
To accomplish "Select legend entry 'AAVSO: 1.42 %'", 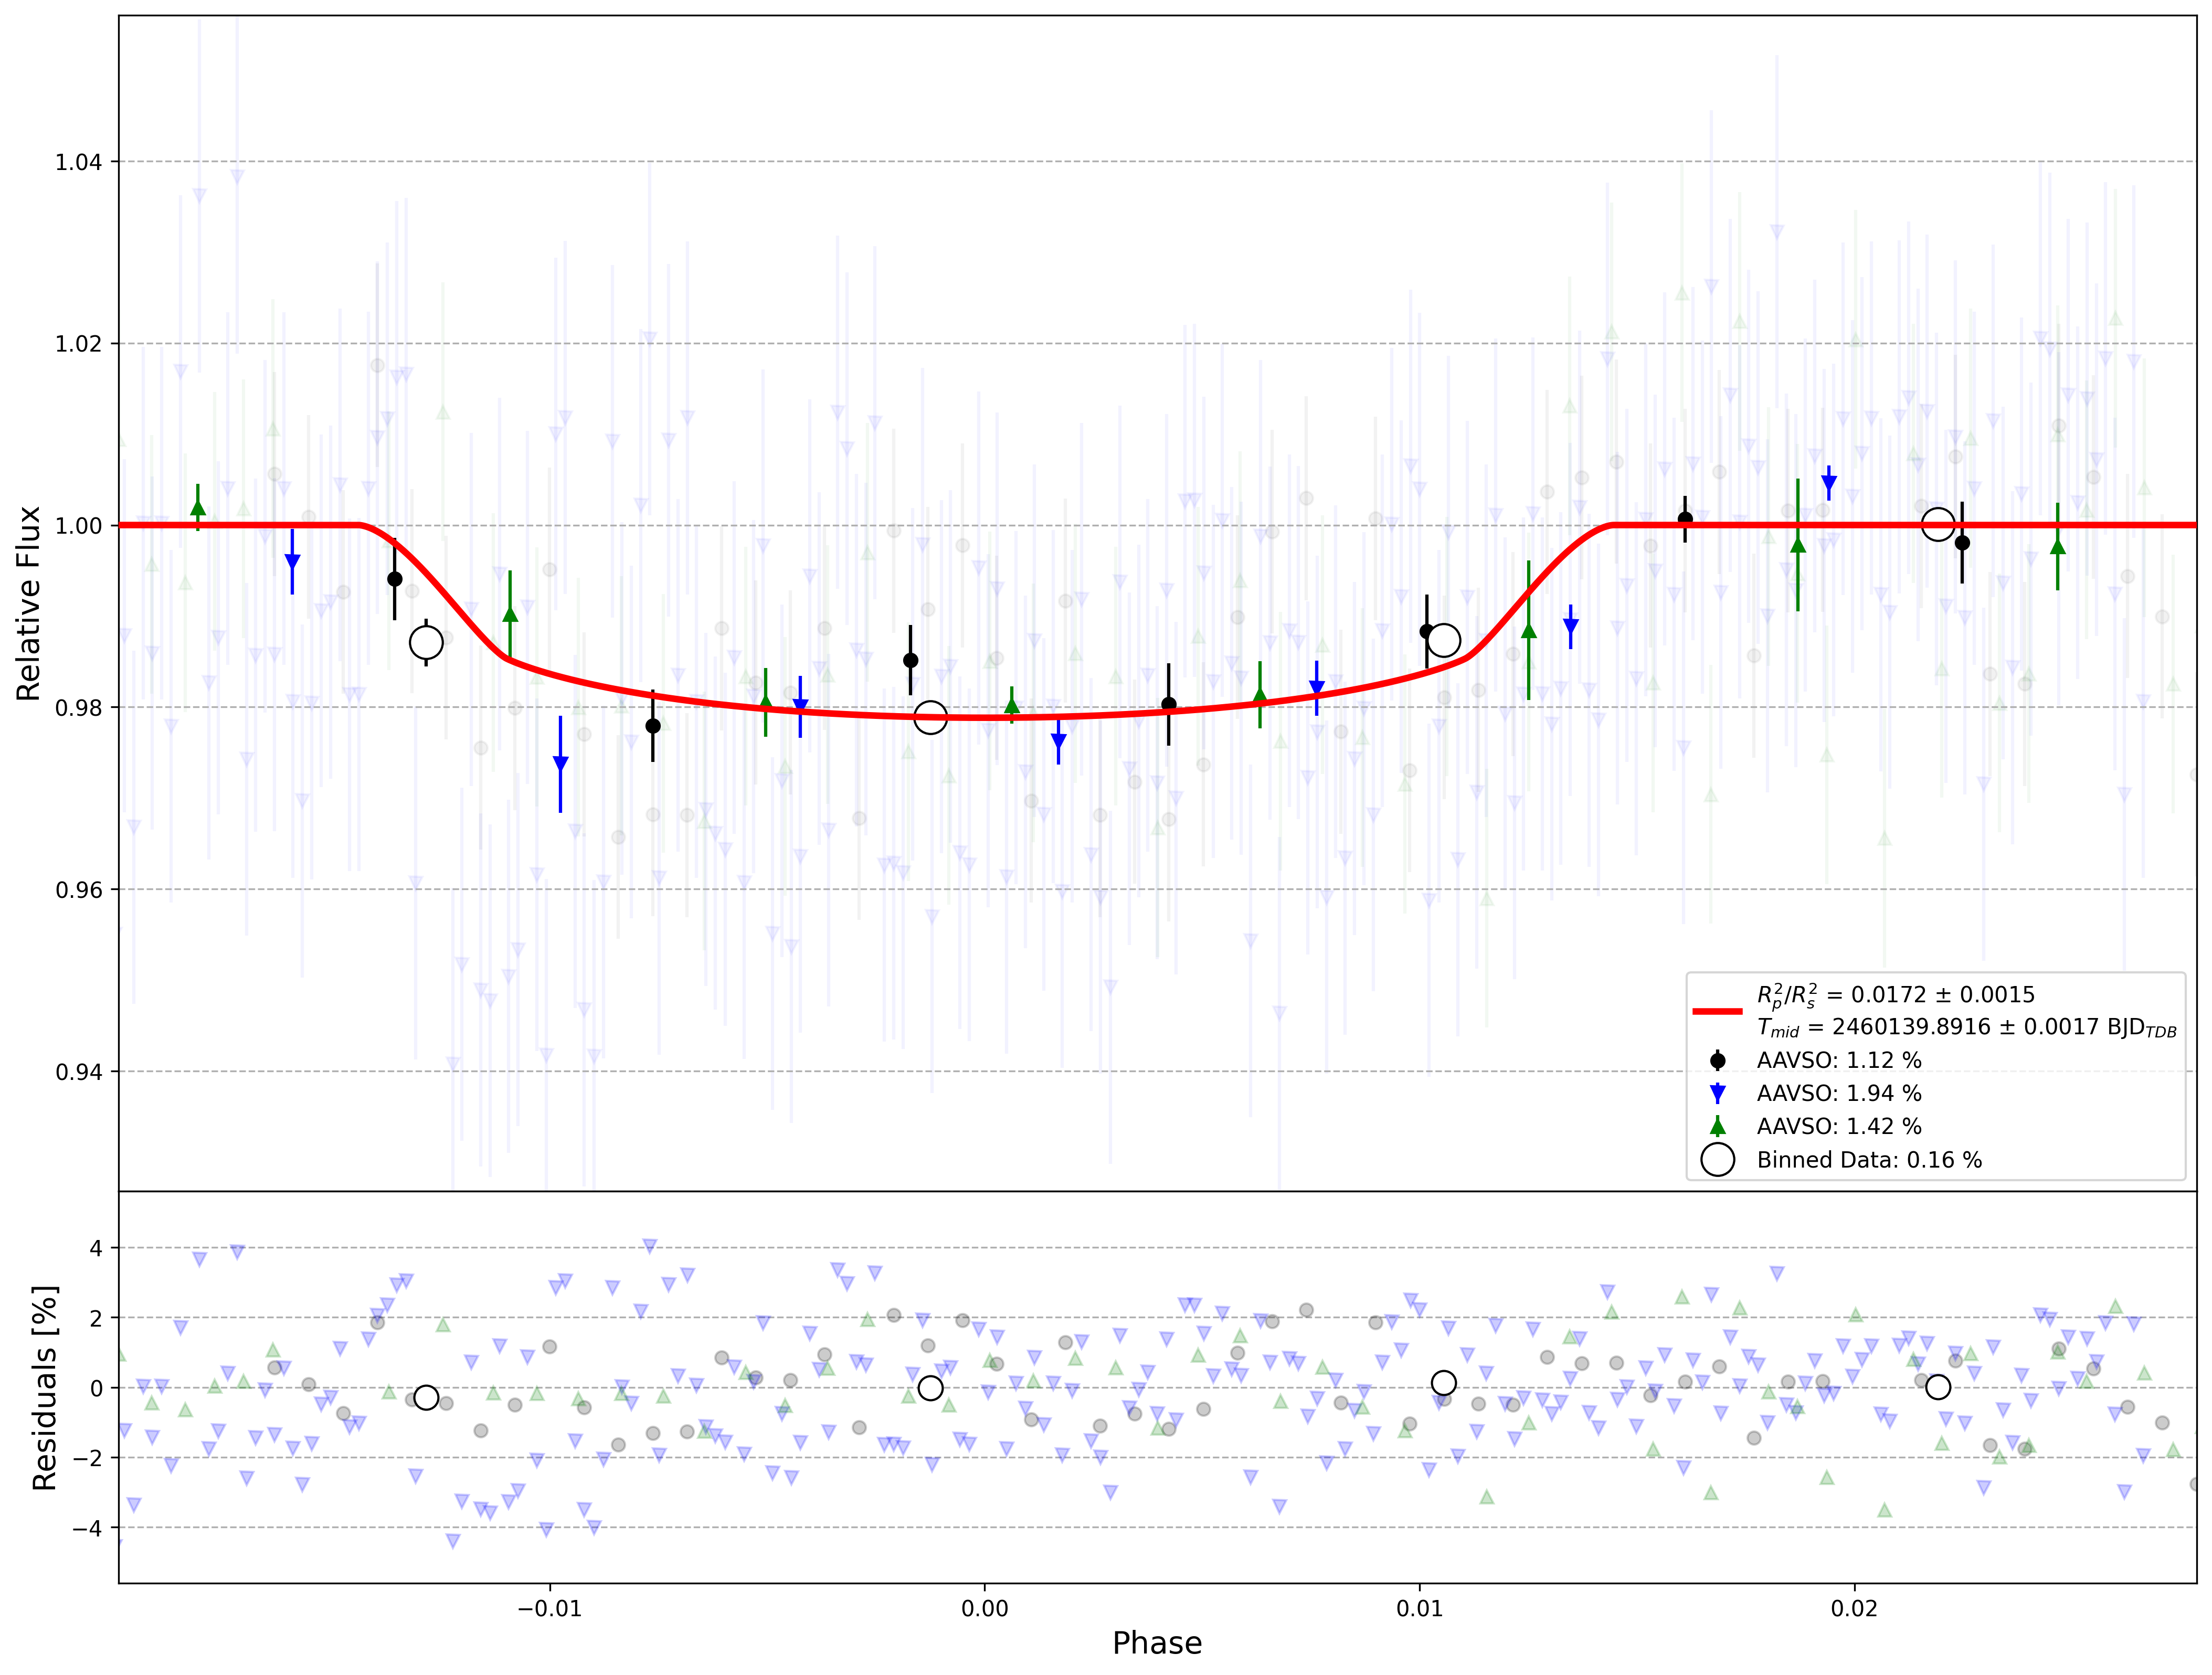I will click(x=1839, y=1126).
